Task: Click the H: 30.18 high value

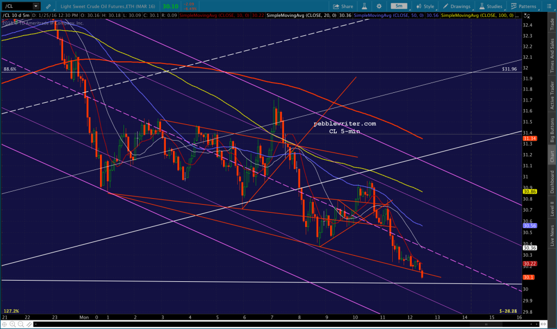Action: click(111, 16)
